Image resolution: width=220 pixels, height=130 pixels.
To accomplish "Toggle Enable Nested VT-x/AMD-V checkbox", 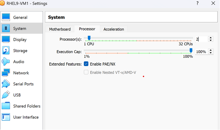I will (x=86, y=72).
